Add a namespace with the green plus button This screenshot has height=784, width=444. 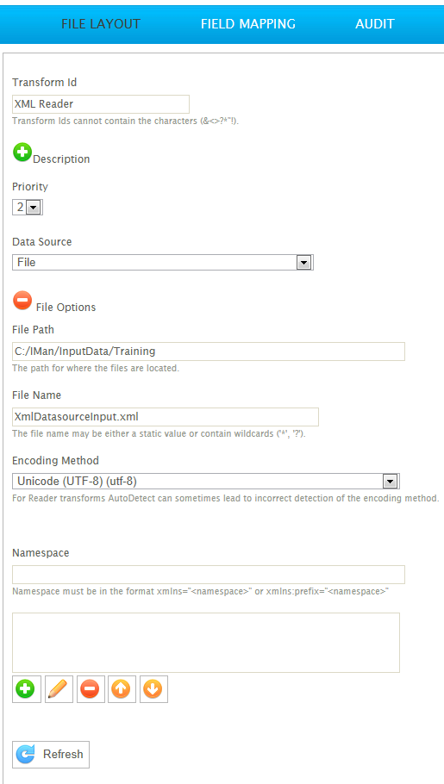point(26,689)
